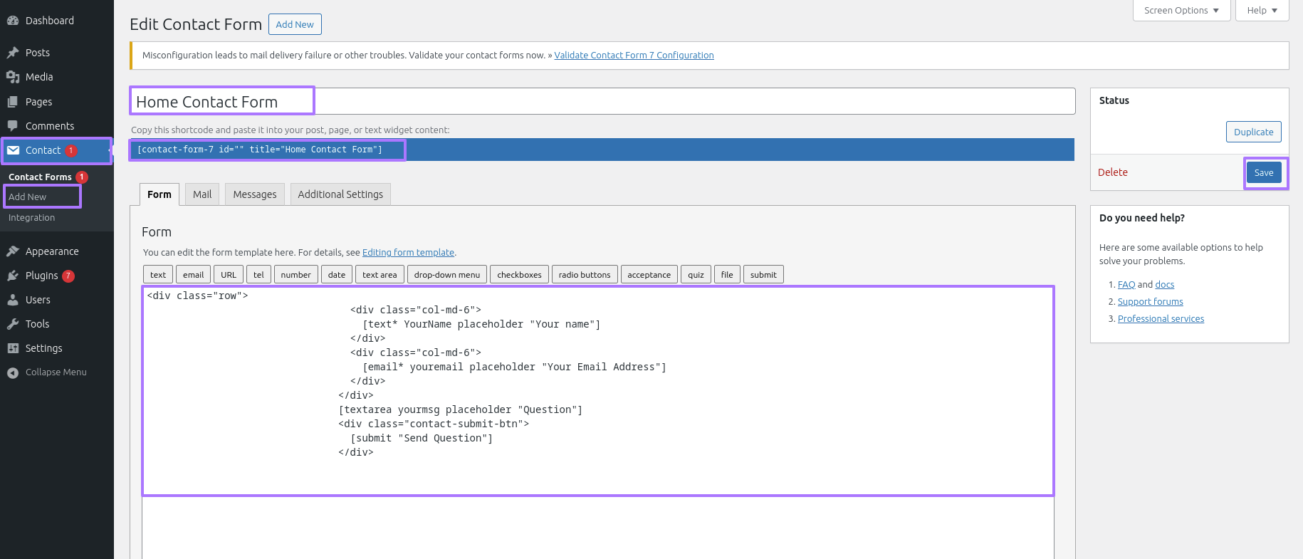Open Validate Contact Form 7 Configuration link
The image size is (1303, 559).
tap(634, 55)
